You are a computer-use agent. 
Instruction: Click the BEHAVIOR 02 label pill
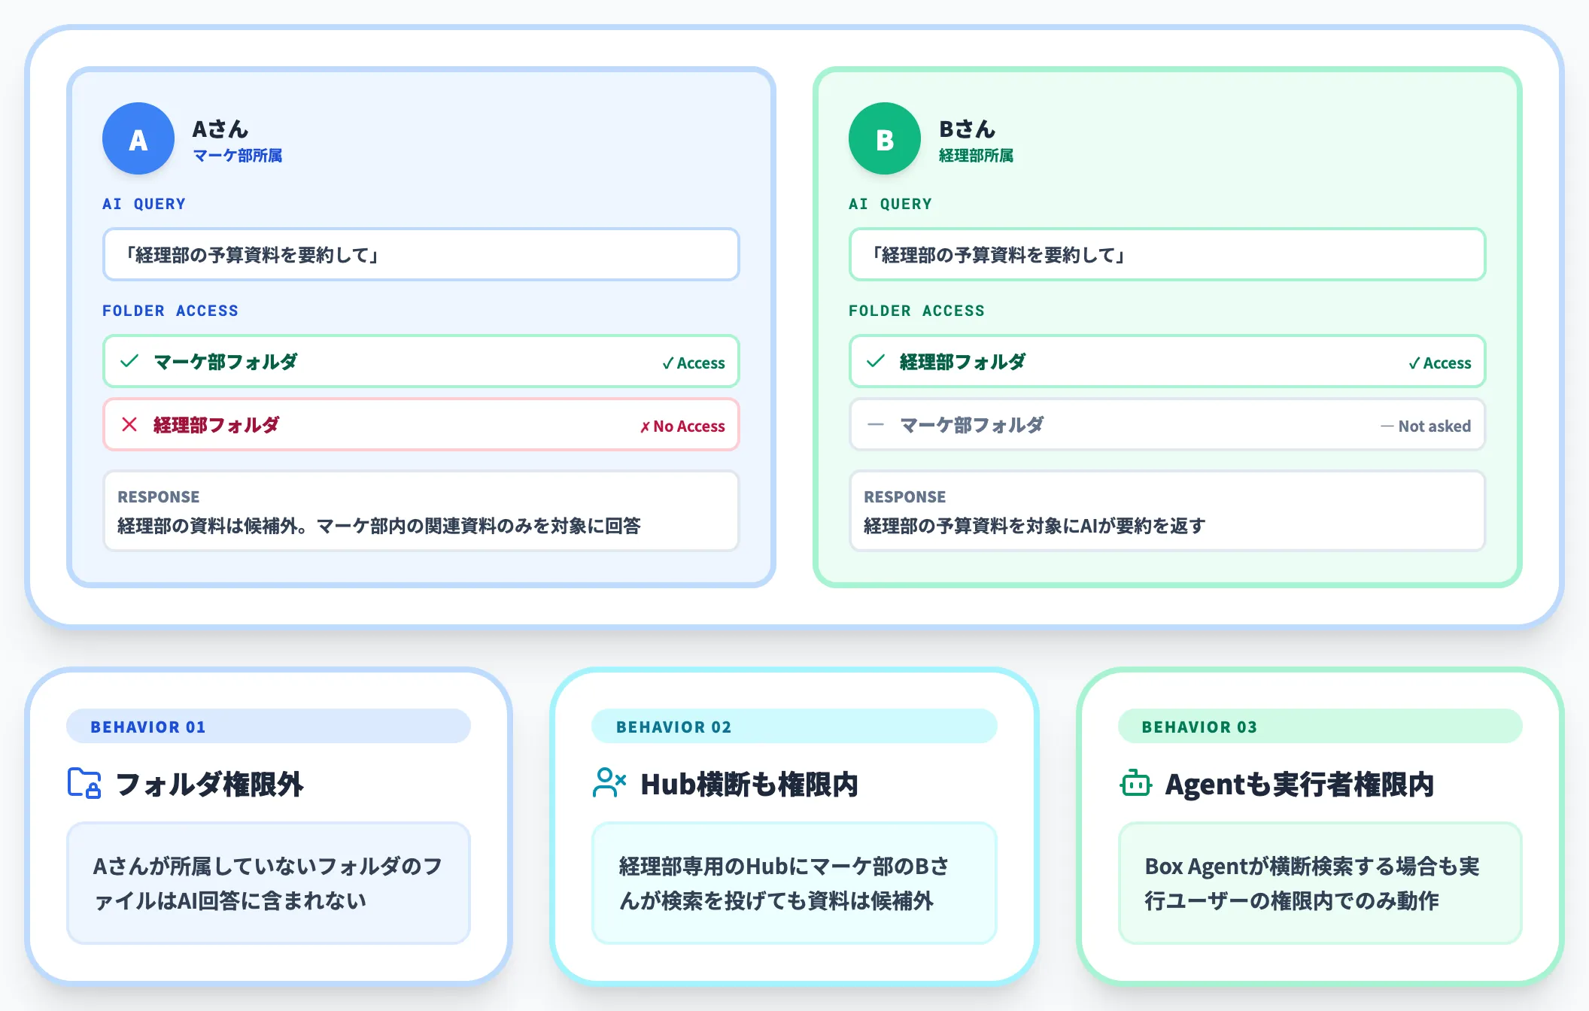(x=794, y=727)
